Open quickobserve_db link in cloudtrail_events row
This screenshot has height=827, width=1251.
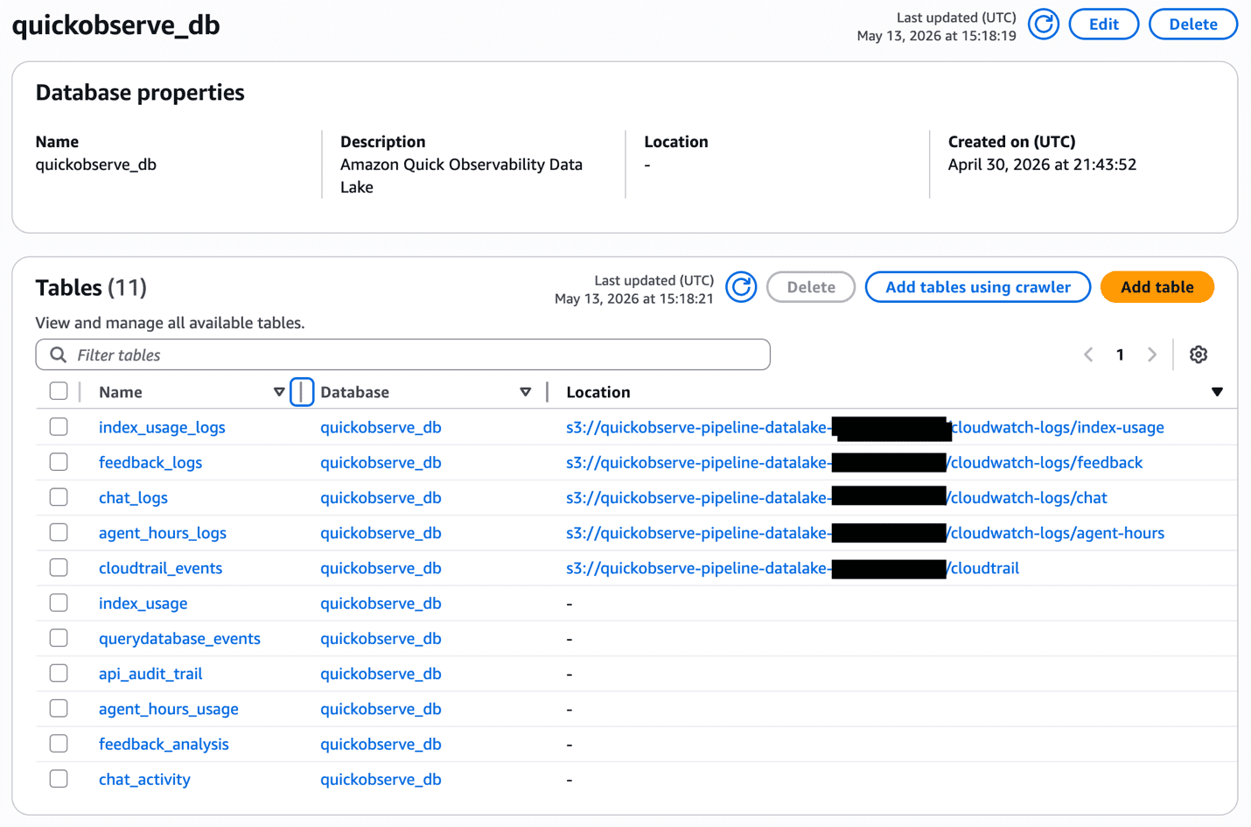click(381, 568)
